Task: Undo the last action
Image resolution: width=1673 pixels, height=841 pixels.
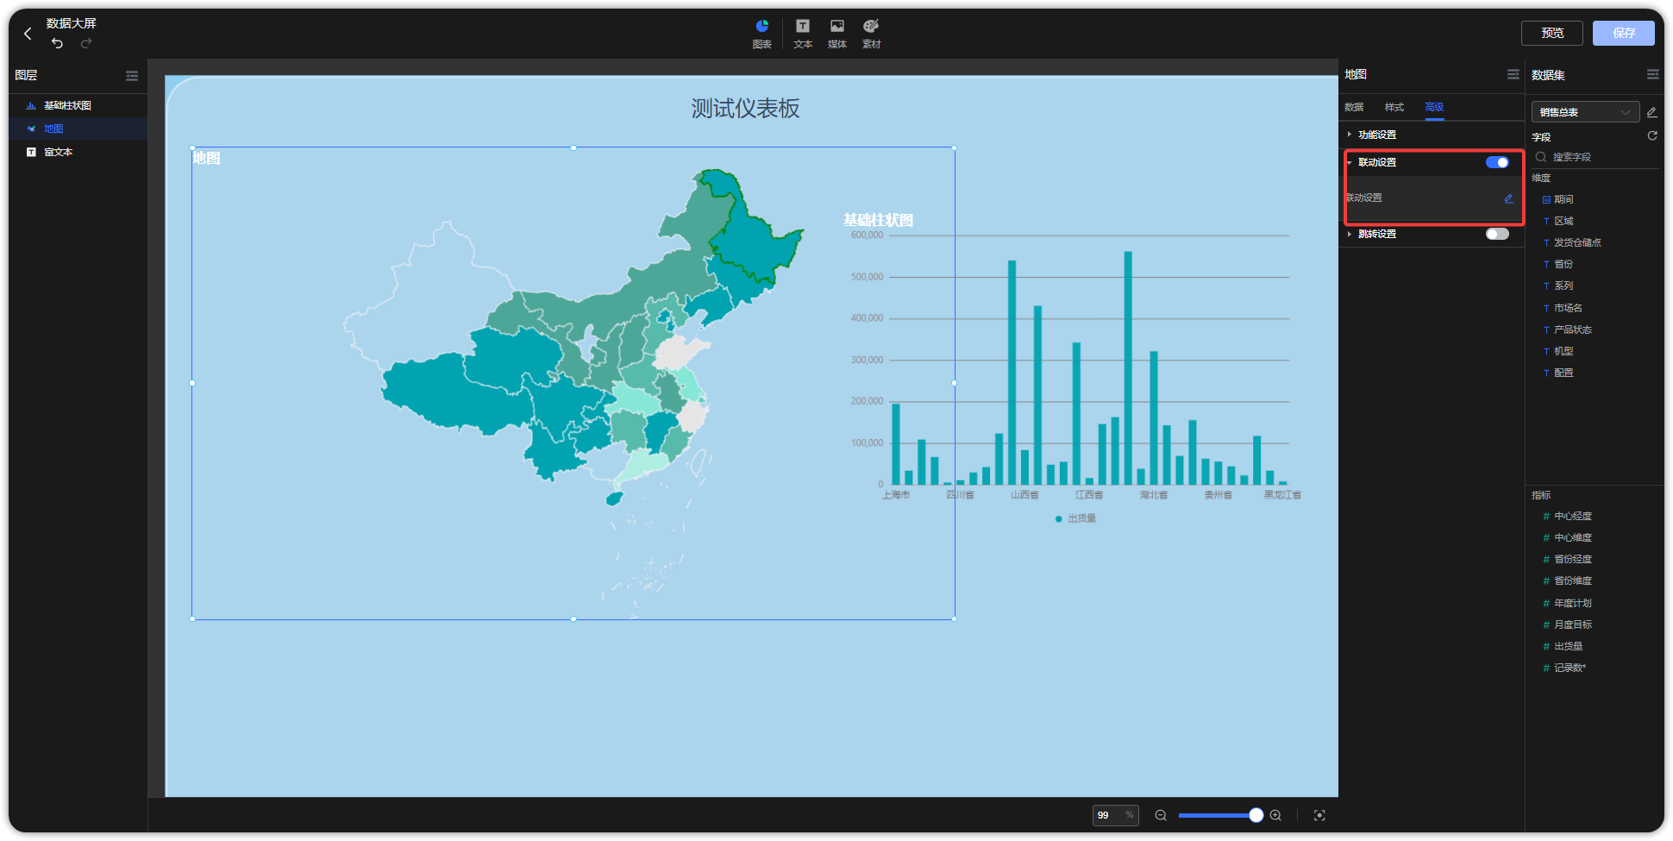Action: (x=57, y=43)
